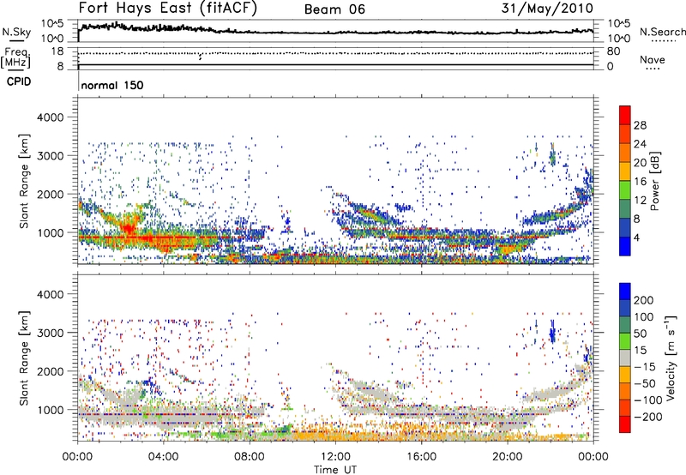The height and width of the screenshot is (475, 686).
Task: Select the 'Beam 06' heading
Action: (x=334, y=9)
